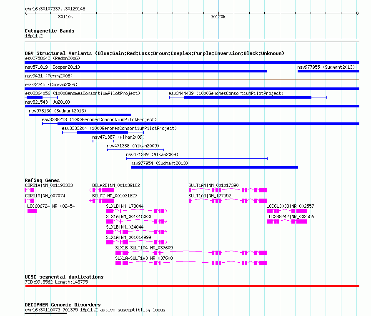Click the esv3364056 1000Genomes variant label
This screenshot has width=371, height=316.
click(x=83, y=93)
